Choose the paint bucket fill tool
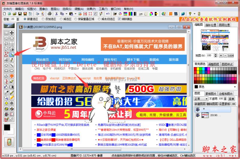240x159 pixels. pyautogui.click(x=6, y=87)
